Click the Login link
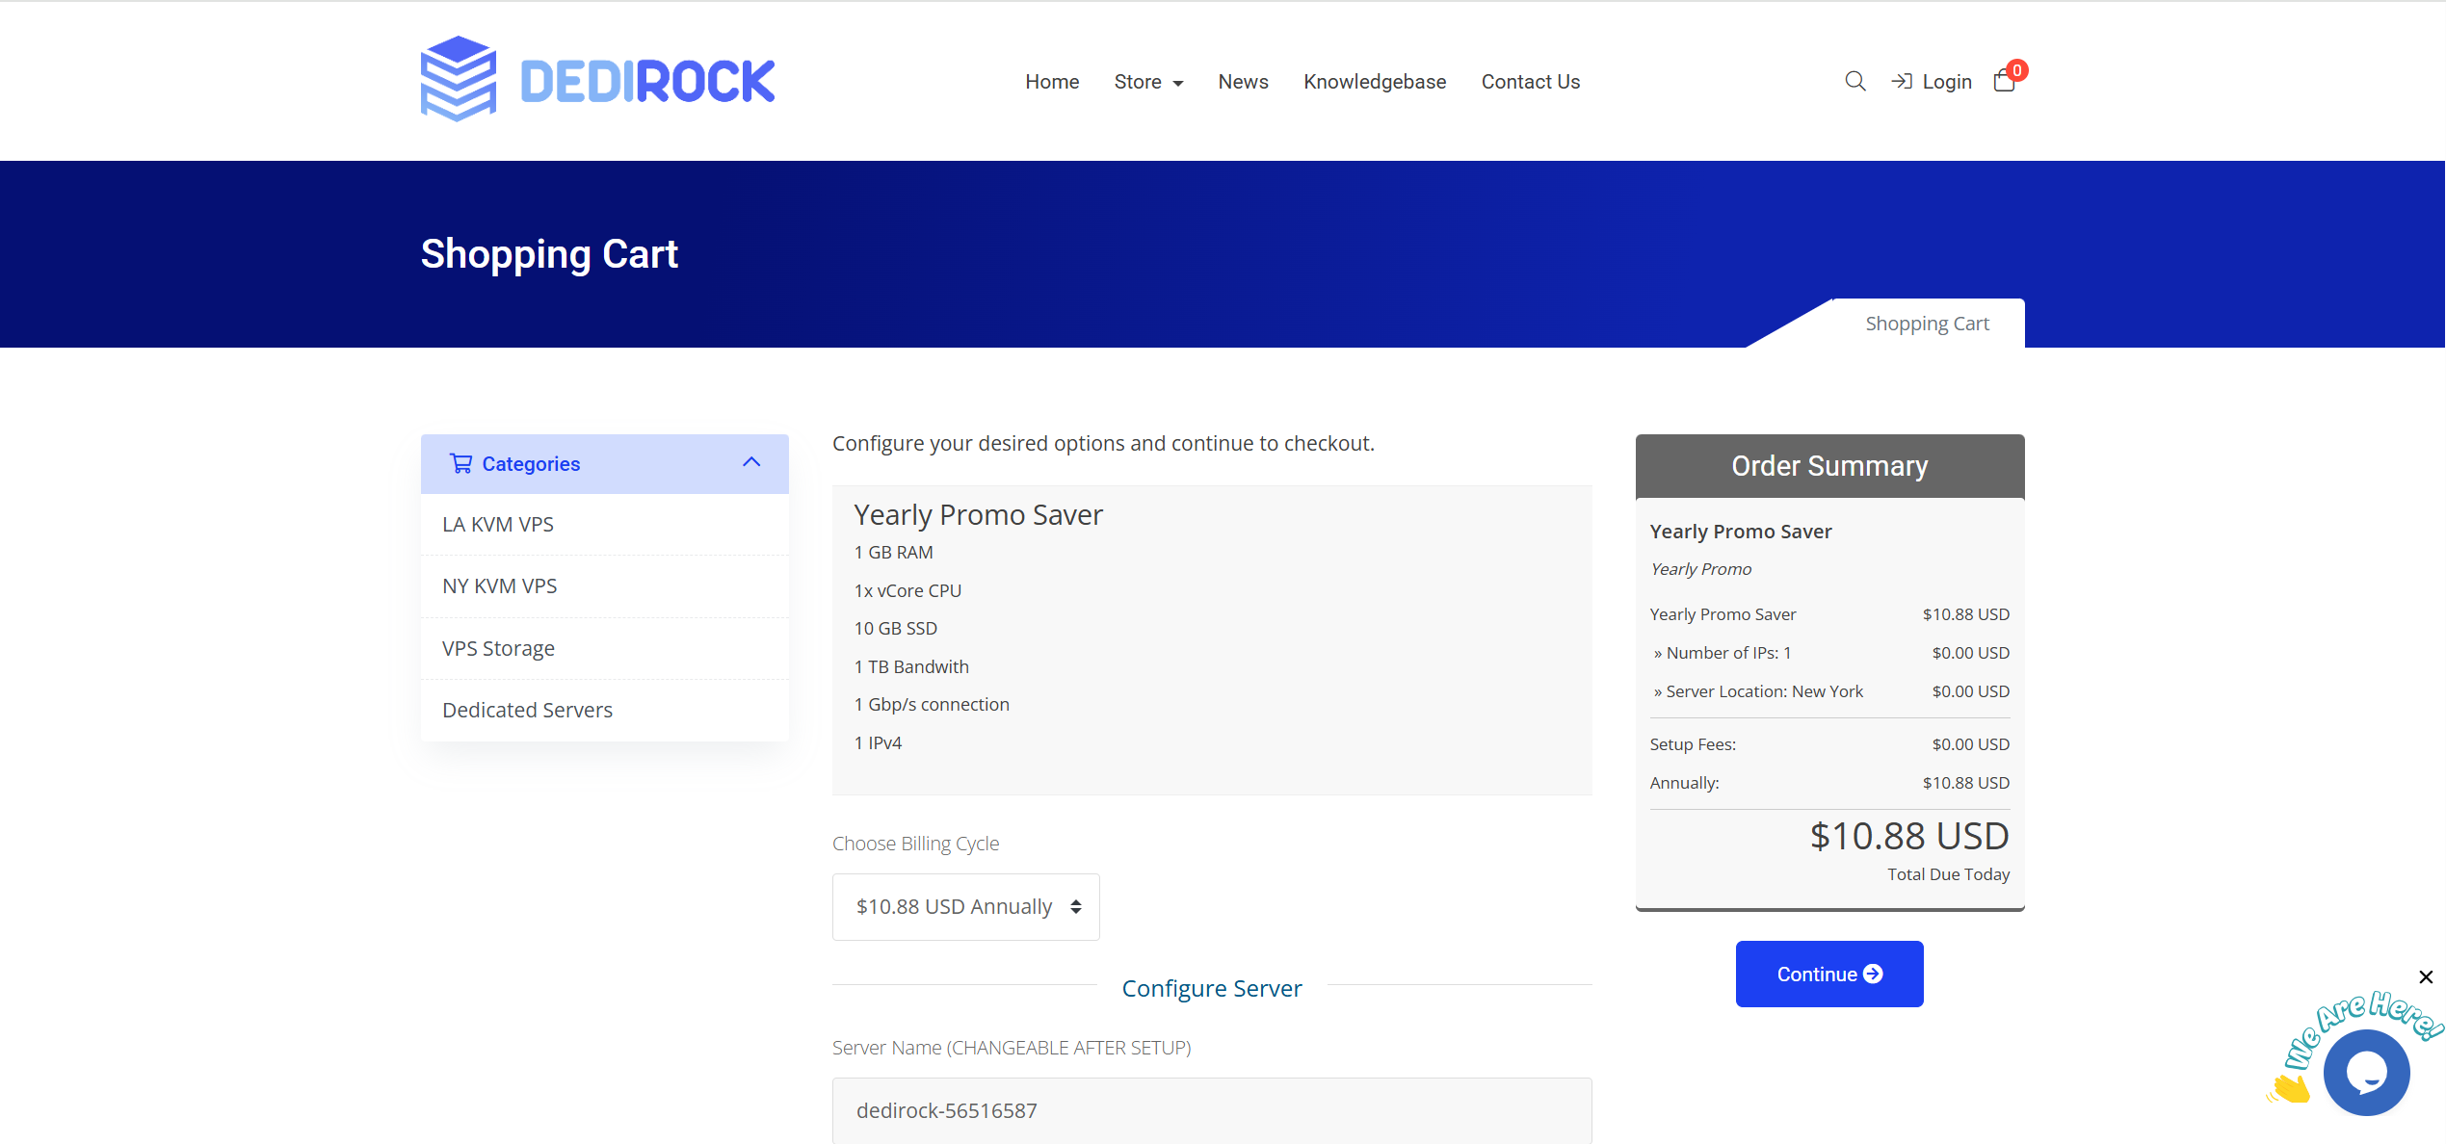 [1932, 82]
